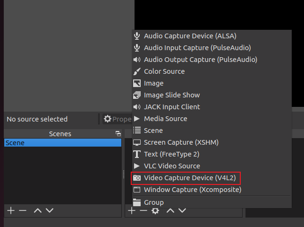Choose Image Slide Show source
This screenshot has height=227, width=304.
pyautogui.click(x=171, y=95)
